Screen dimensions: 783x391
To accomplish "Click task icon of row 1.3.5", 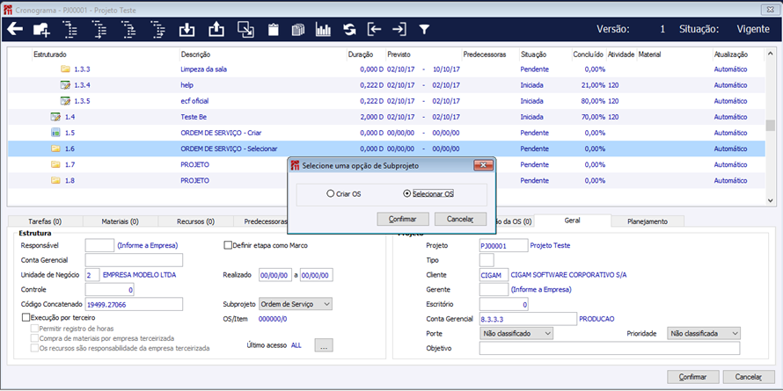I will pyautogui.click(x=65, y=101).
